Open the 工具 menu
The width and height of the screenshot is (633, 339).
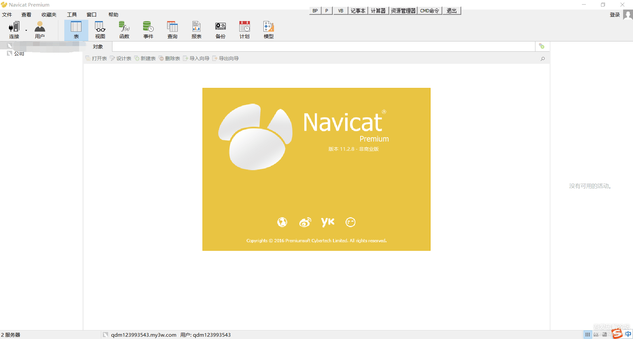coord(72,14)
